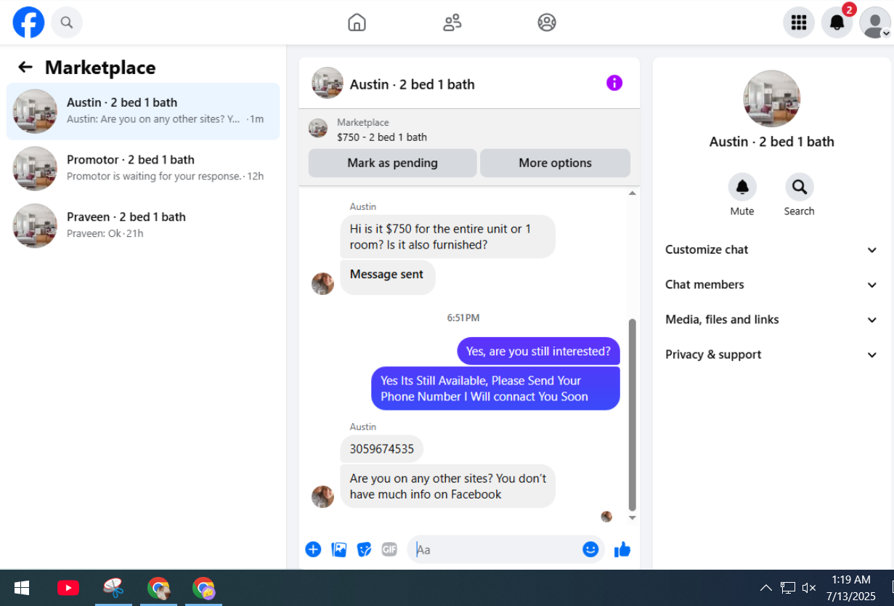Click the phone number message 3059674535
The width and height of the screenshot is (894, 606).
tap(382, 448)
